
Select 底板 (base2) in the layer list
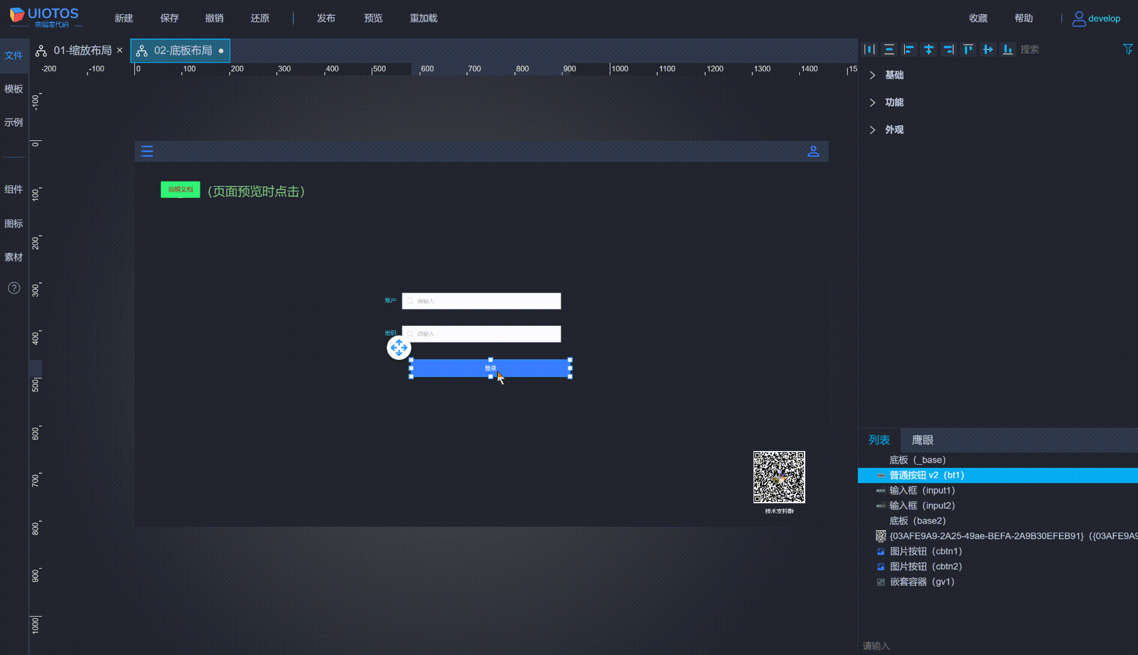[998, 521]
